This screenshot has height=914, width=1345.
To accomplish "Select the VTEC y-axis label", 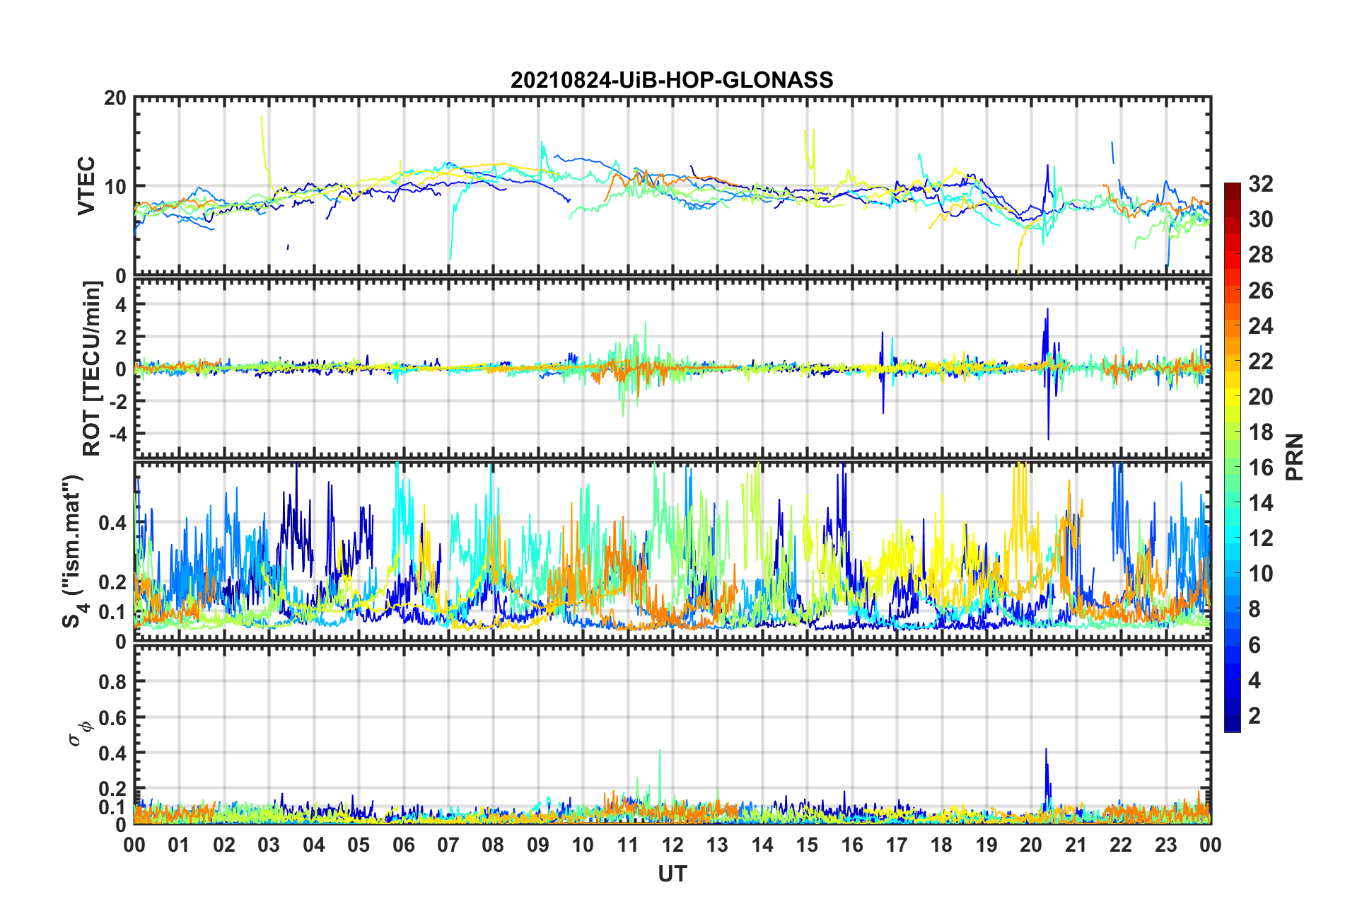I will 86,186.
